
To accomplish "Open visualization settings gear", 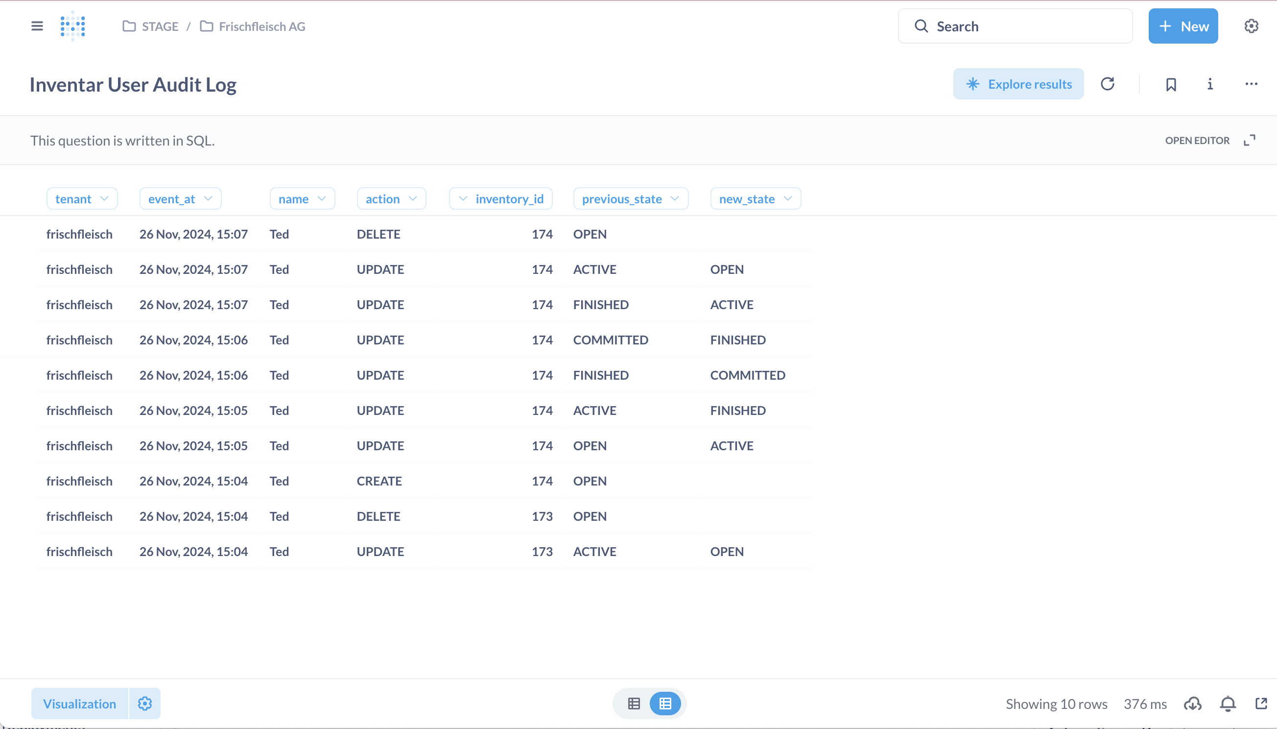I will click(144, 704).
